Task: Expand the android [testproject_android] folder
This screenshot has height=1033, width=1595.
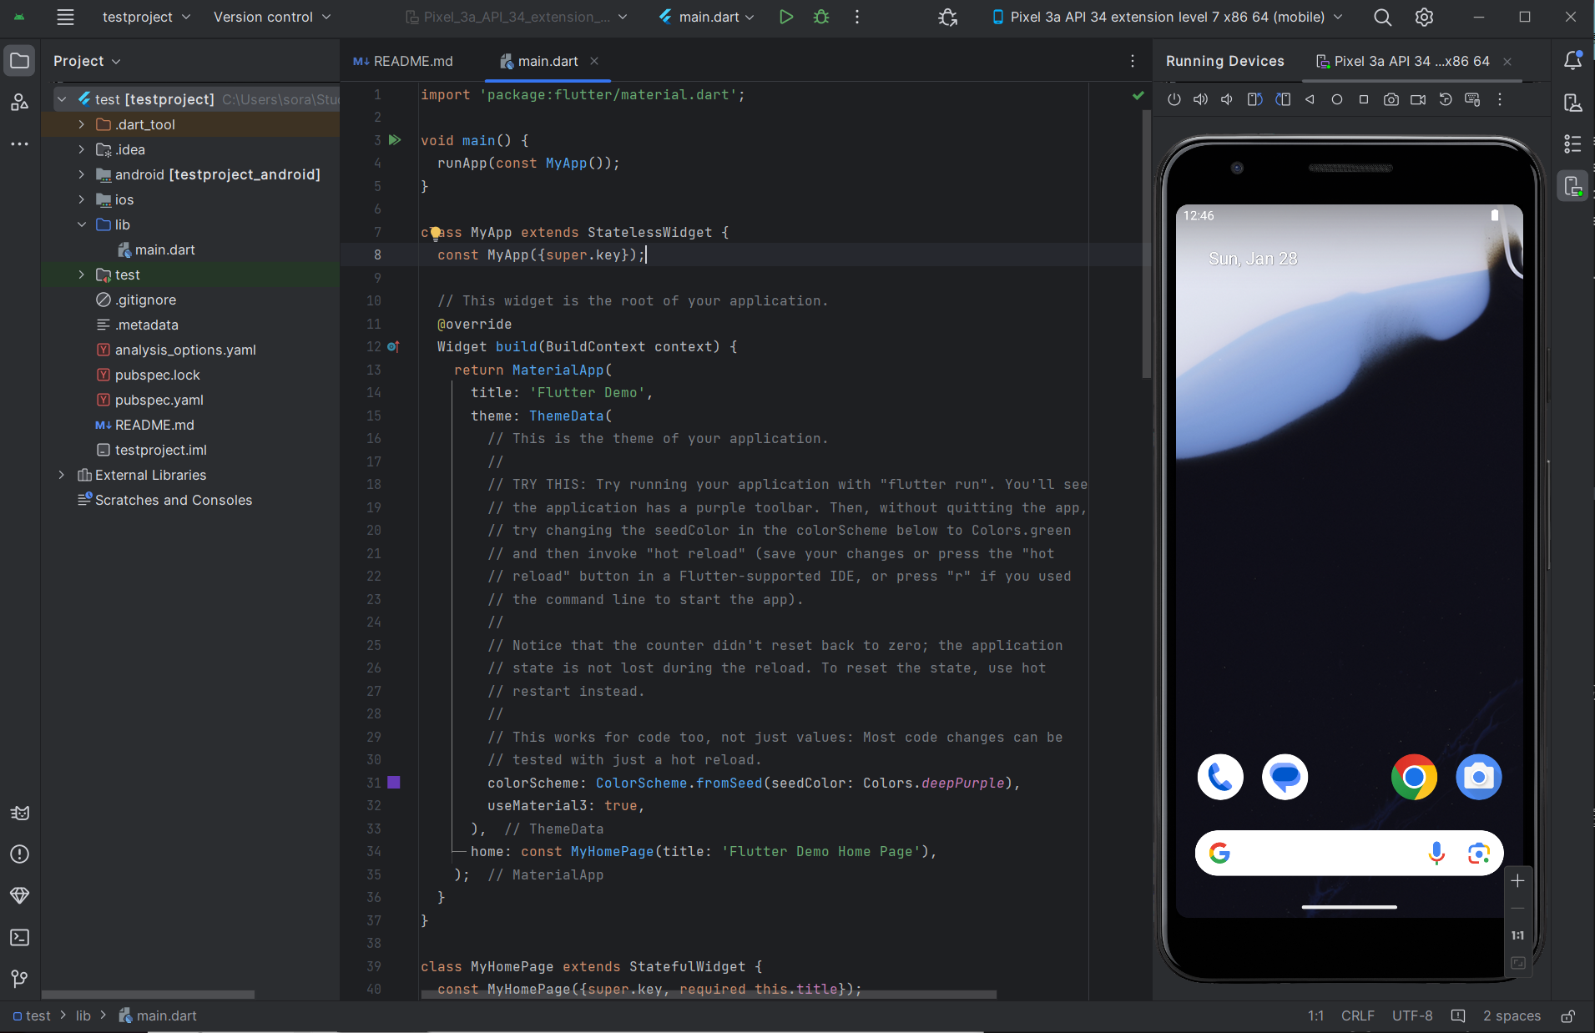Action: pos(81,174)
